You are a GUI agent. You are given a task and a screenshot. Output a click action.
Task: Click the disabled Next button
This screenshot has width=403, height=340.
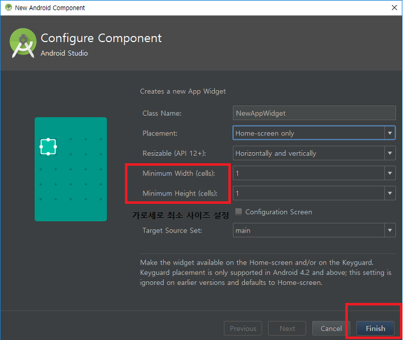(x=287, y=328)
